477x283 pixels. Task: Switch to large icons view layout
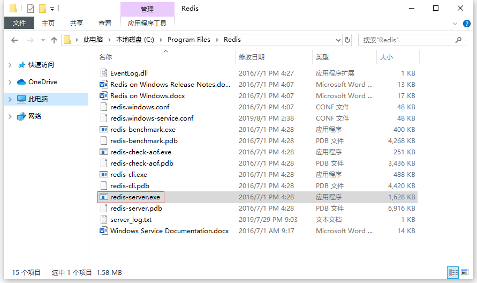(x=465, y=272)
